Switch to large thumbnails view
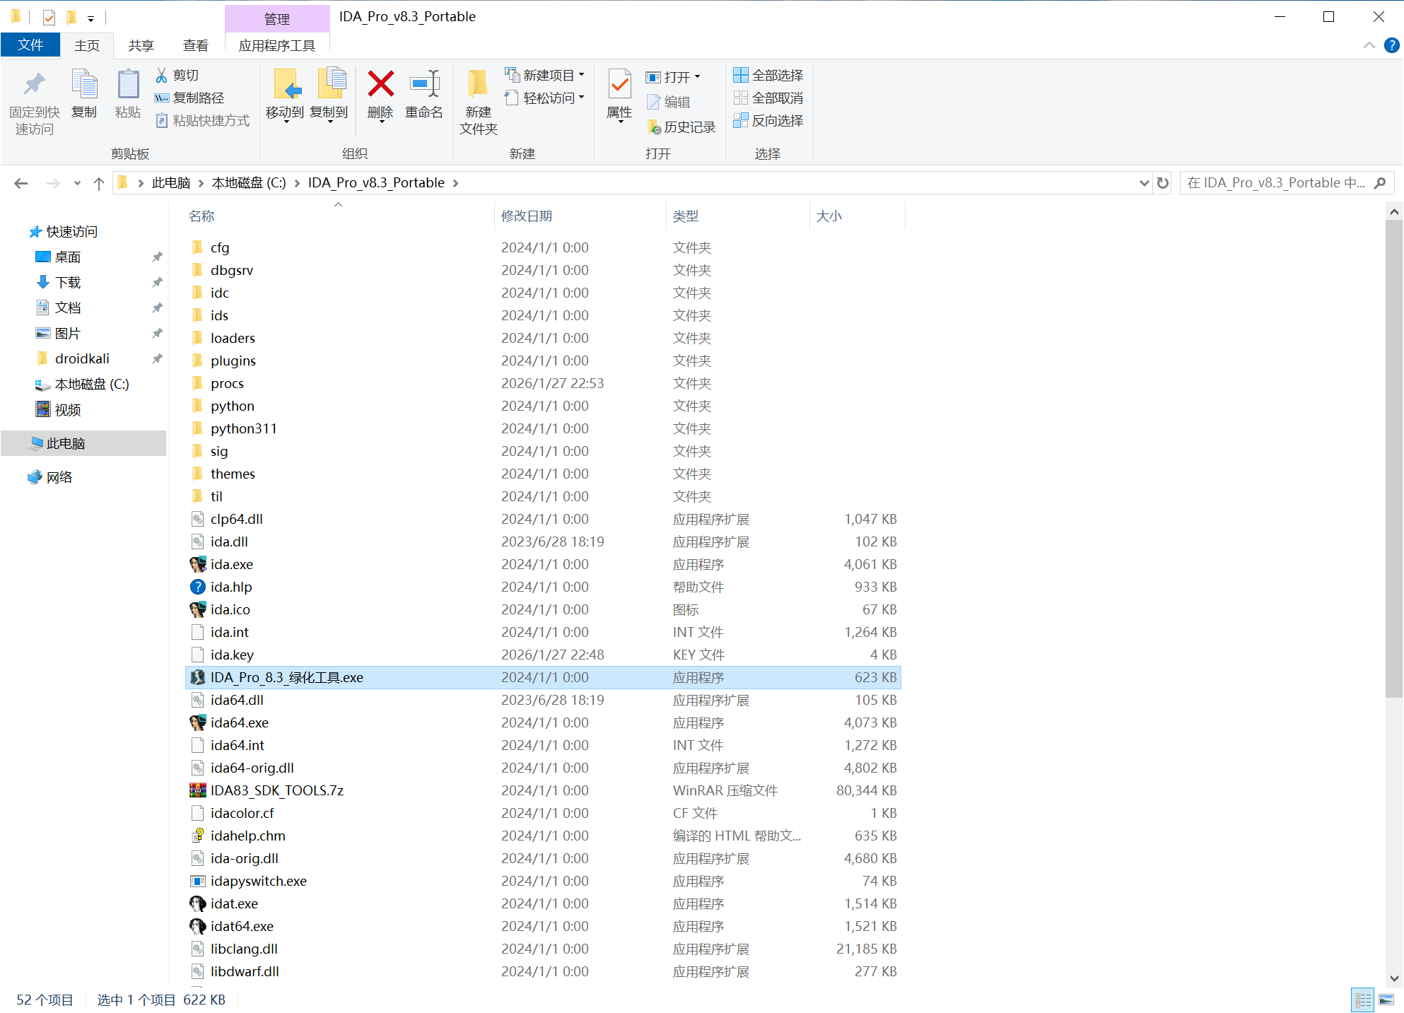This screenshot has height=1013, width=1404. [1386, 1000]
